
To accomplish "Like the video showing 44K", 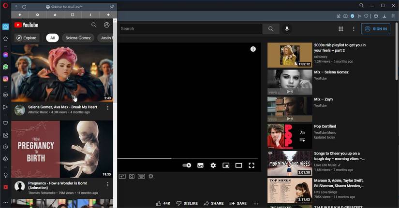I will 163,204.
